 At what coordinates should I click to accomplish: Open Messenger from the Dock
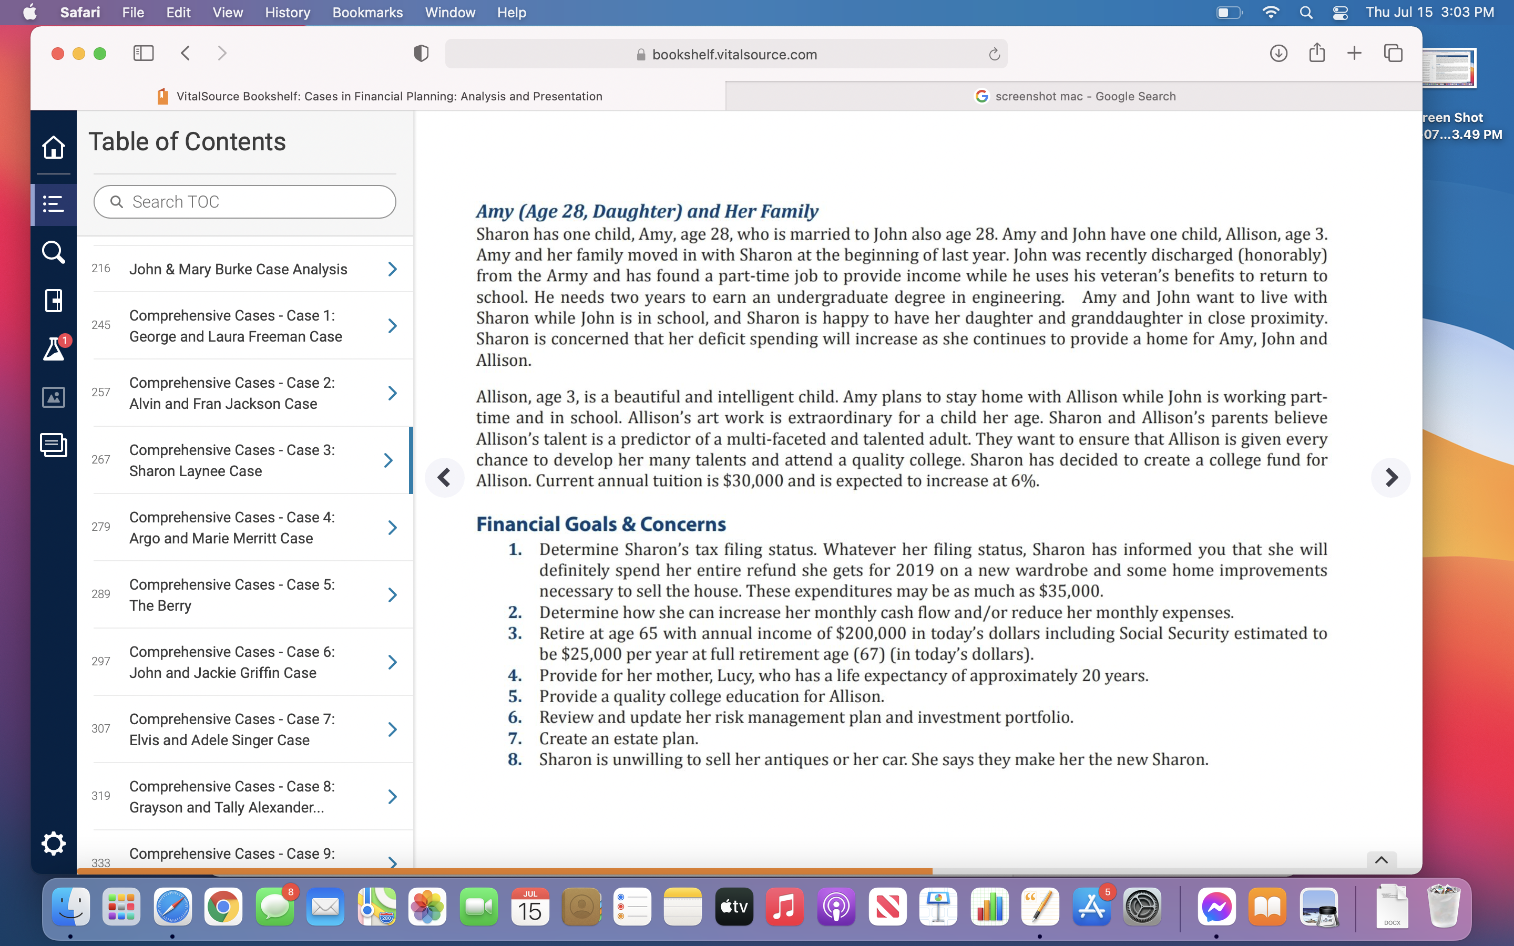(1216, 907)
